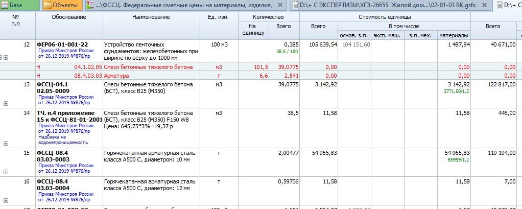Screen dimensions: 522x209
Task: Click quantity 2,00477 in row 15
Action: 288,153
